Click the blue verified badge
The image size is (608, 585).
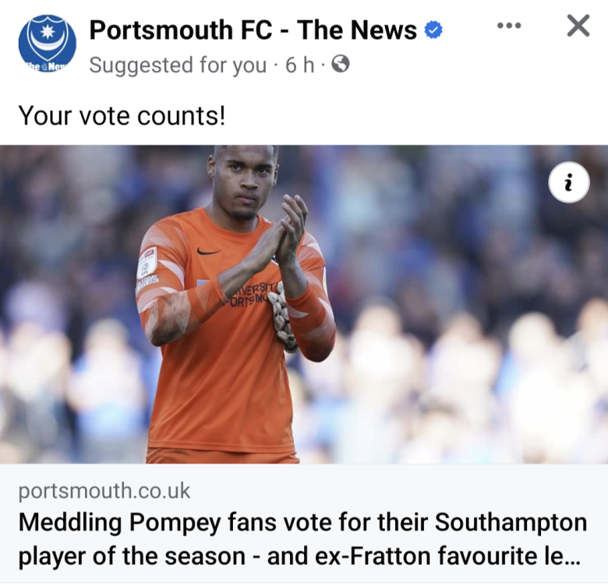point(433,30)
